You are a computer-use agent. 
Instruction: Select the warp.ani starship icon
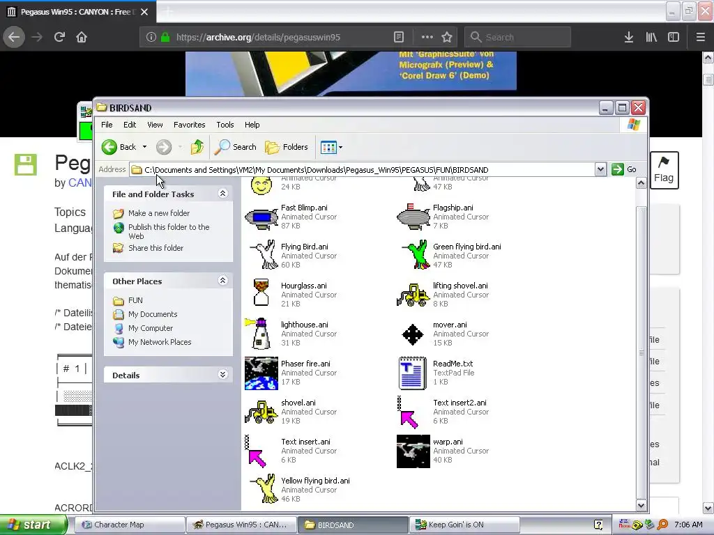(413, 451)
